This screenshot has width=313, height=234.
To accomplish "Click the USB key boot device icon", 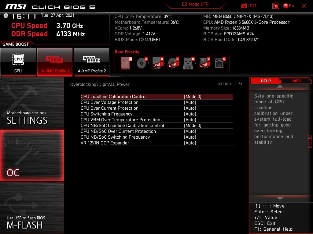I will pos(188,63).
